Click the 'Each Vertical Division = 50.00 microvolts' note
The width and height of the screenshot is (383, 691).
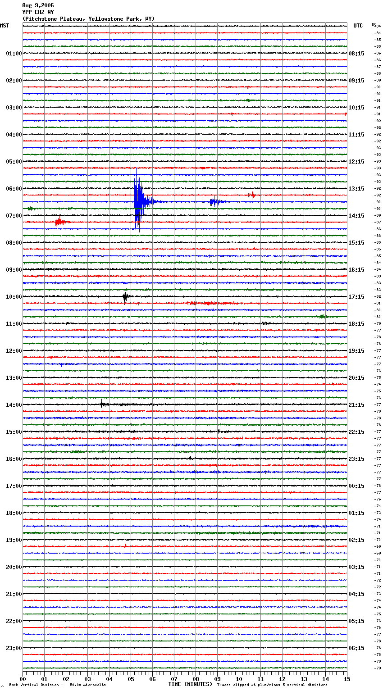click(57, 685)
